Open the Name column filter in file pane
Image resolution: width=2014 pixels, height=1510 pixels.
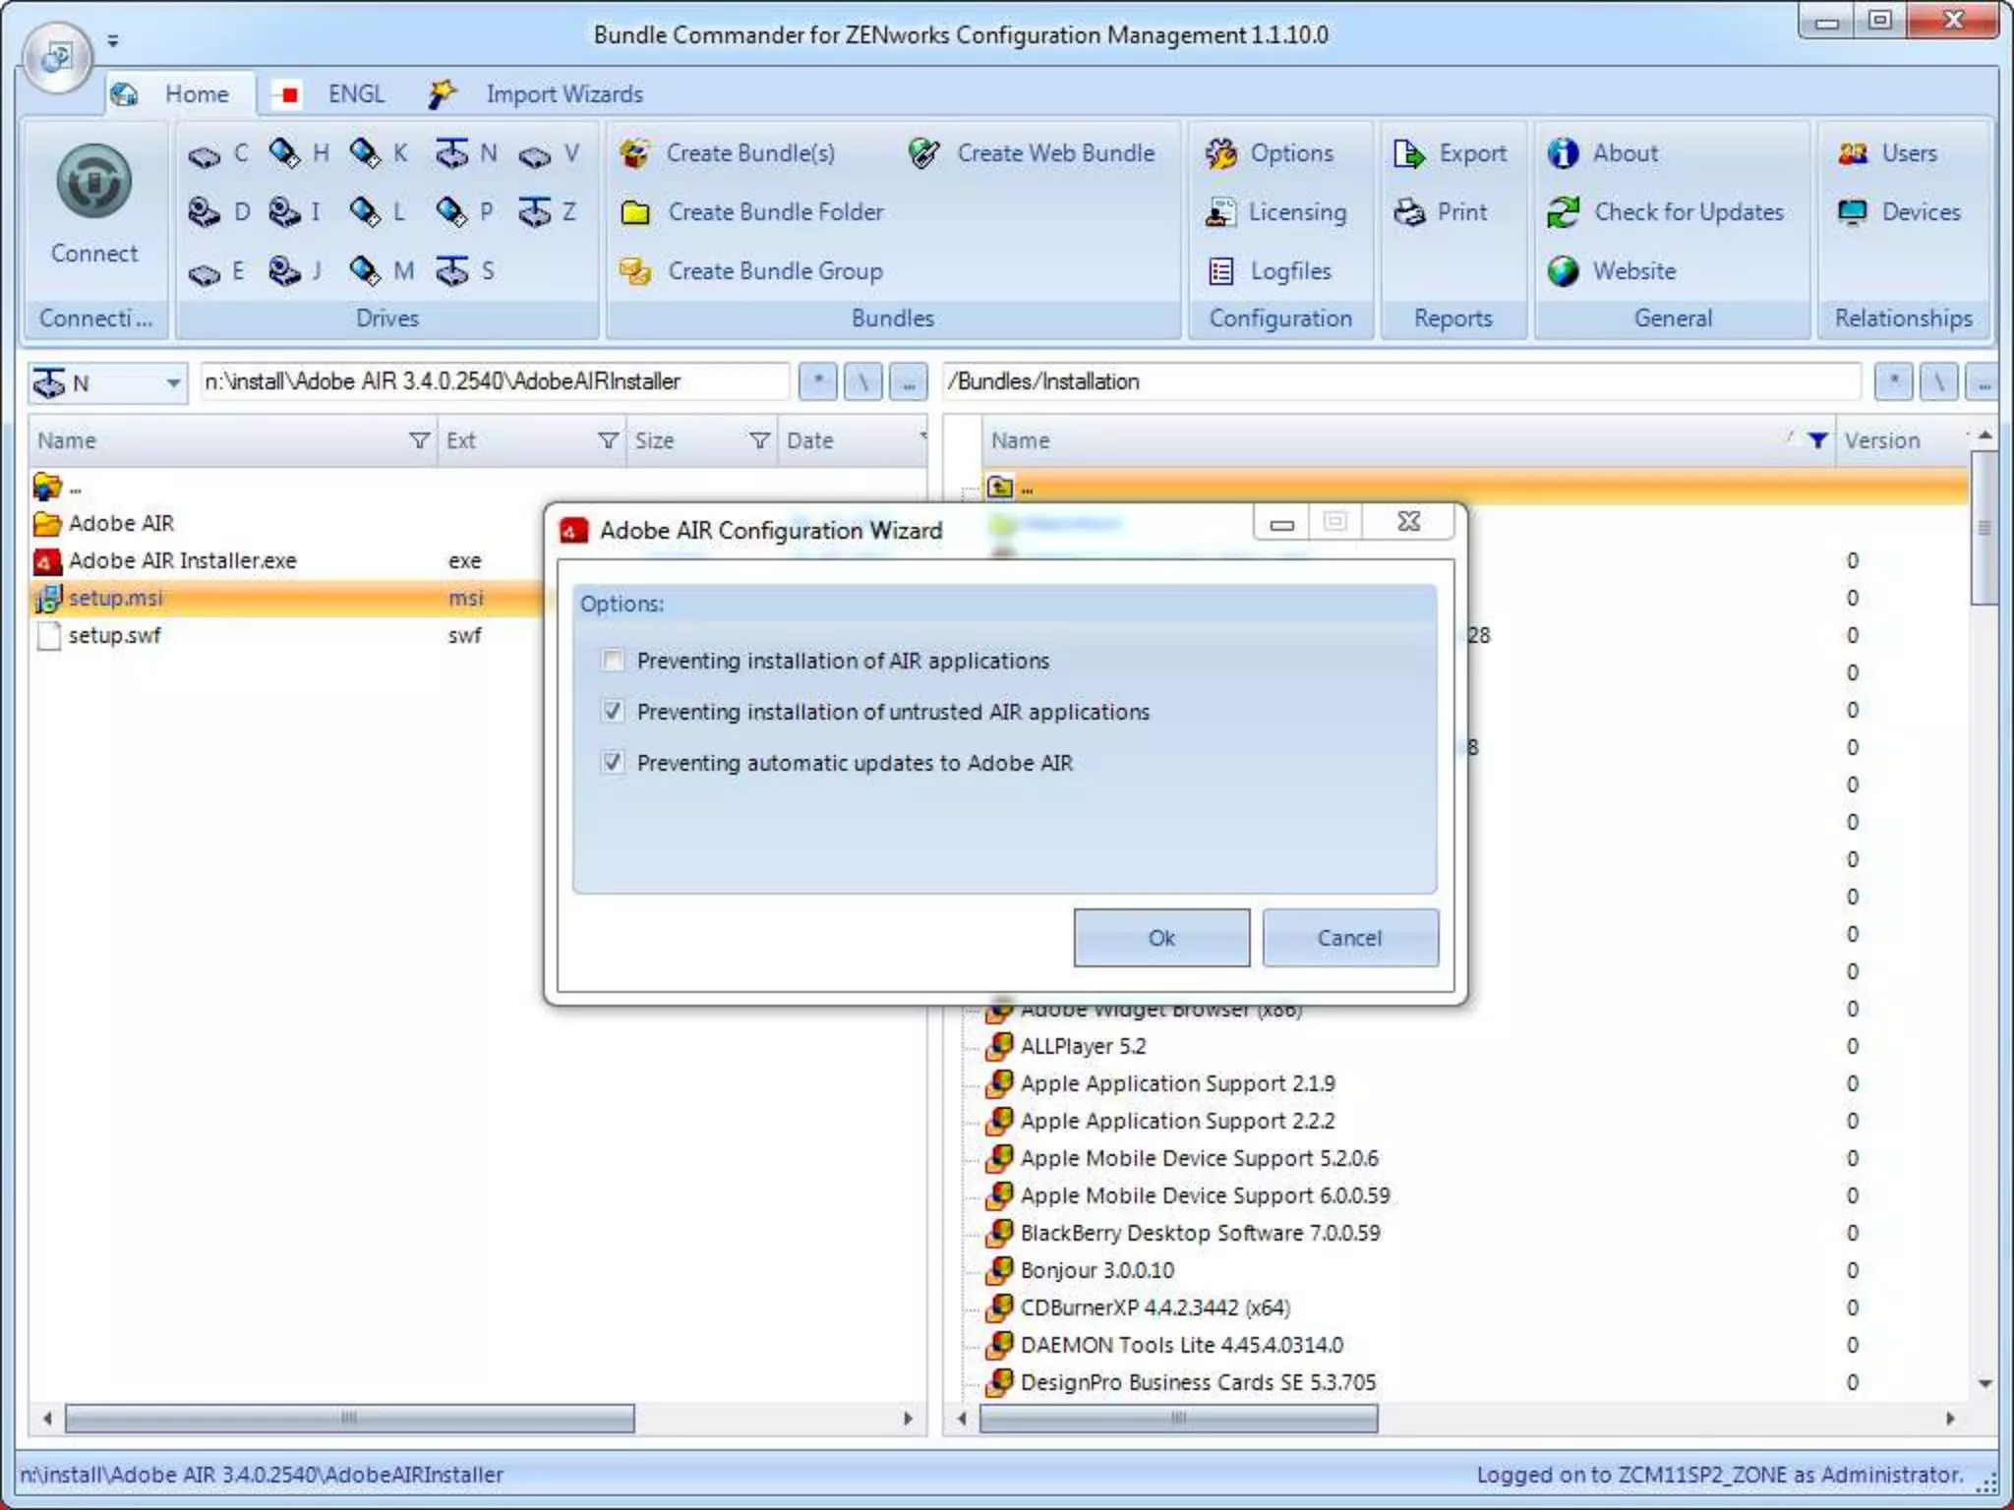(x=420, y=440)
